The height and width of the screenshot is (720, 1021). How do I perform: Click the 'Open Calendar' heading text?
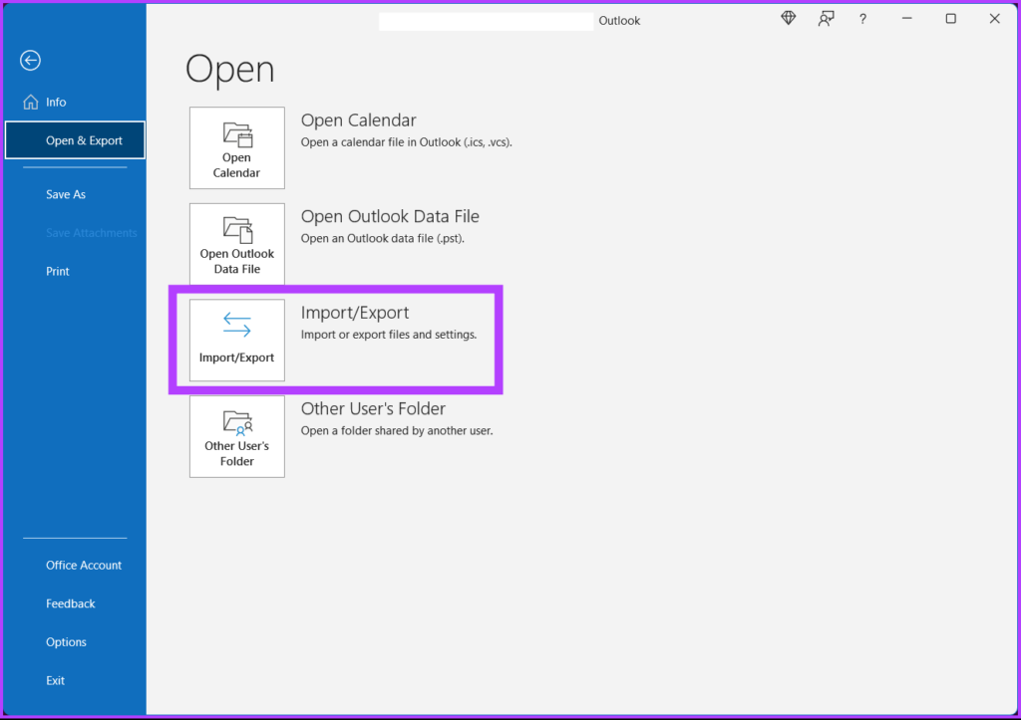click(x=358, y=120)
